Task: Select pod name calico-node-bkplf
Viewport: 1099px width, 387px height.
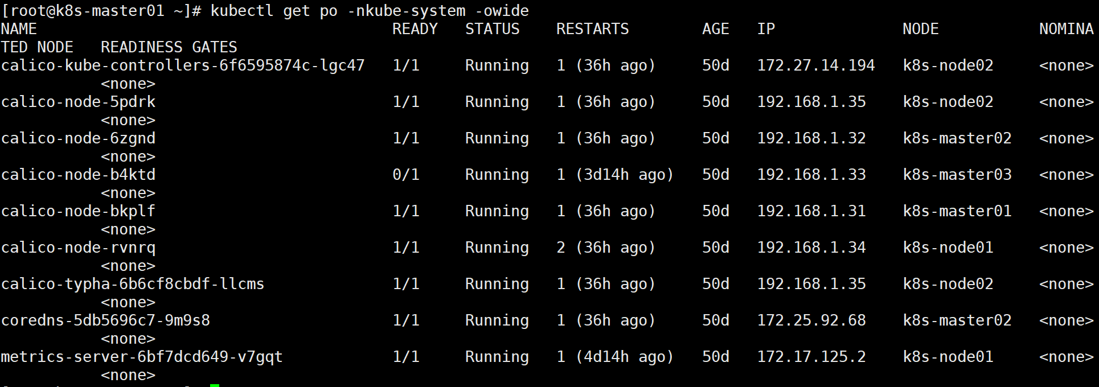Action: 78,211
